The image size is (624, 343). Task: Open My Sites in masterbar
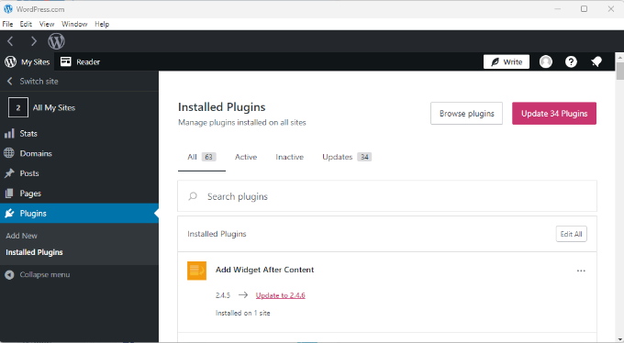click(x=28, y=61)
